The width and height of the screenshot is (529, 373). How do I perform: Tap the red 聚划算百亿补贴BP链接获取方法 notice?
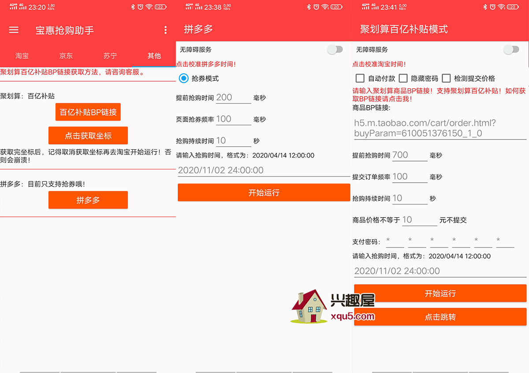pyautogui.click(x=73, y=72)
